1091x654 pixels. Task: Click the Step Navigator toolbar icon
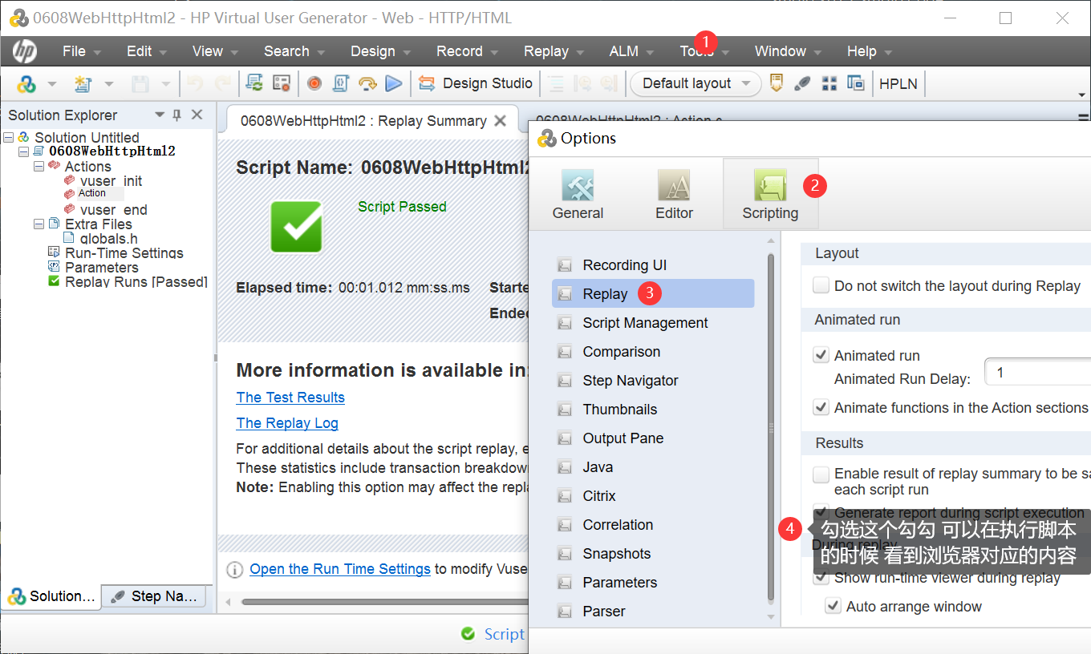pos(803,83)
